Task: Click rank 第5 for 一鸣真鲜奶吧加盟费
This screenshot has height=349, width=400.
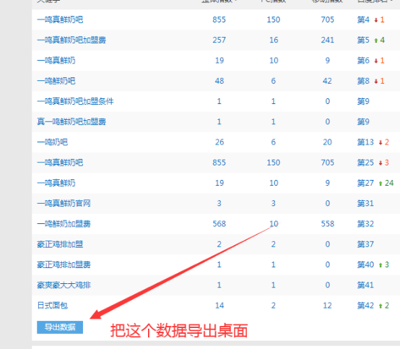Action: click(363, 40)
